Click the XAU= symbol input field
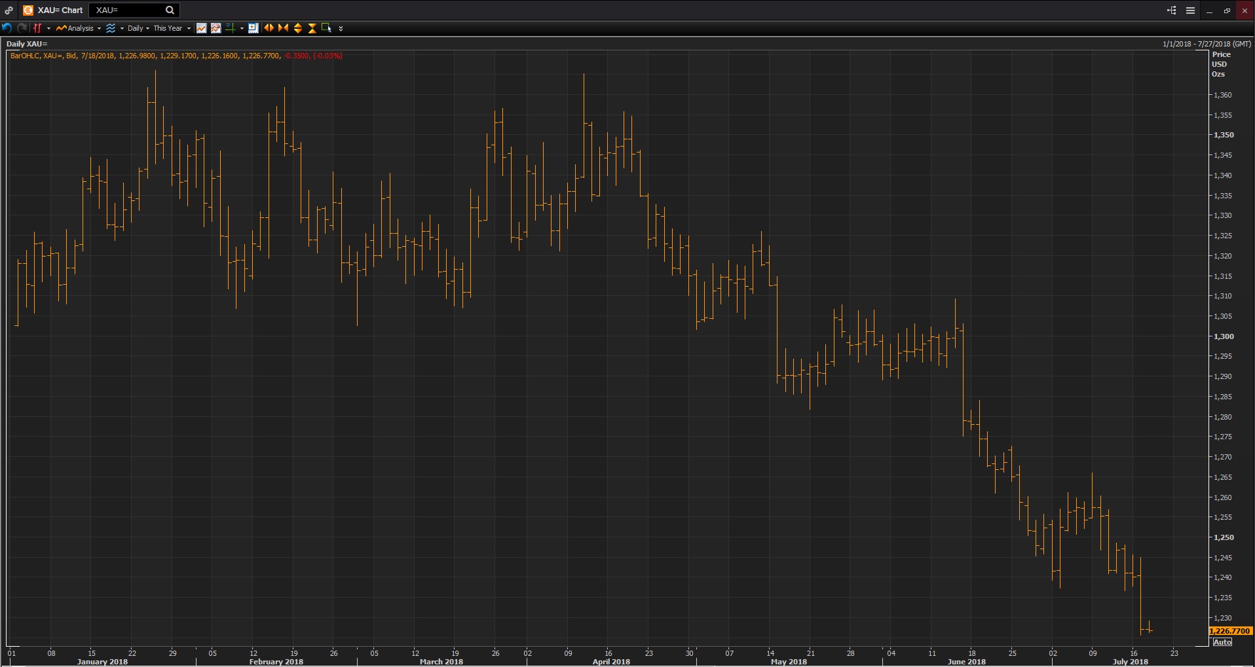The image size is (1255, 667). tap(128, 10)
